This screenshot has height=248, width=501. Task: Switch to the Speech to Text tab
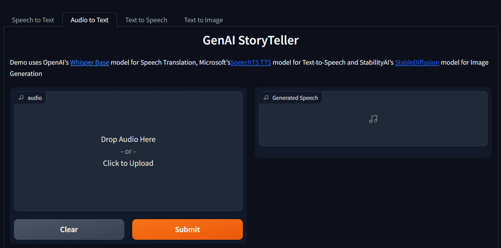tap(33, 20)
